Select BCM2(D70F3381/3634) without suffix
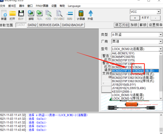Screen dimensions: 163x134 point(135,67)
